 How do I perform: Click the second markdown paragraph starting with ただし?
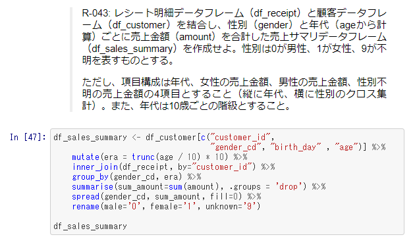[x=235, y=93]
